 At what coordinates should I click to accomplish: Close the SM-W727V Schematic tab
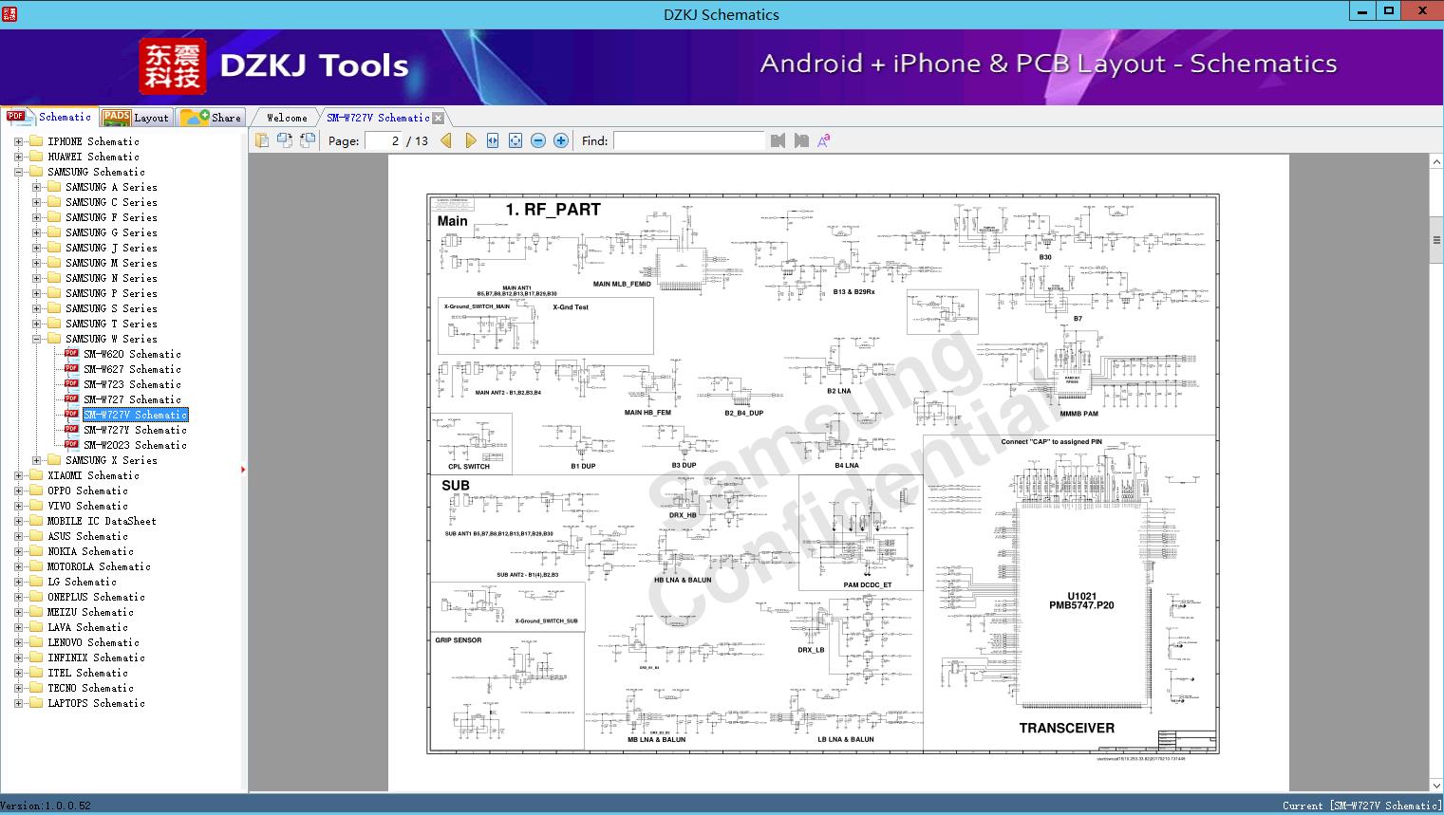click(438, 118)
